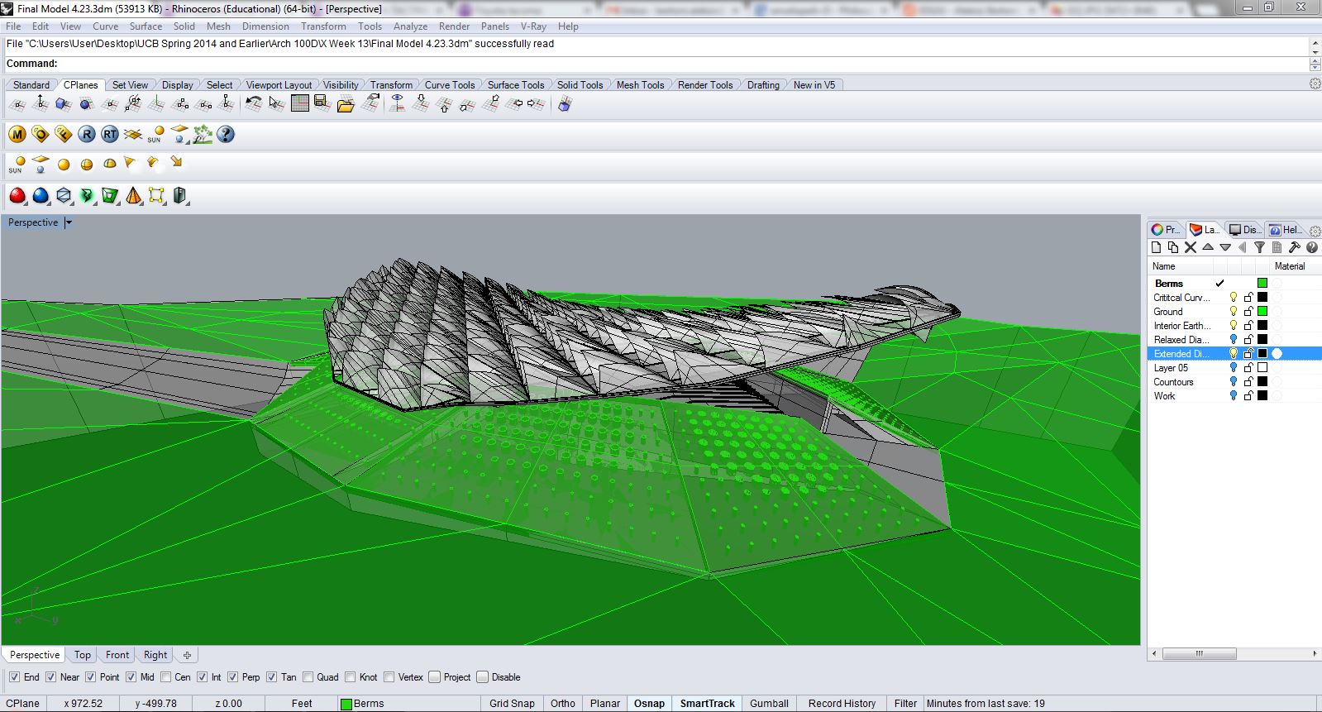The image size is (1322, 712).
Task: Click the blue sphere shading icon
Action: [40, 196]
